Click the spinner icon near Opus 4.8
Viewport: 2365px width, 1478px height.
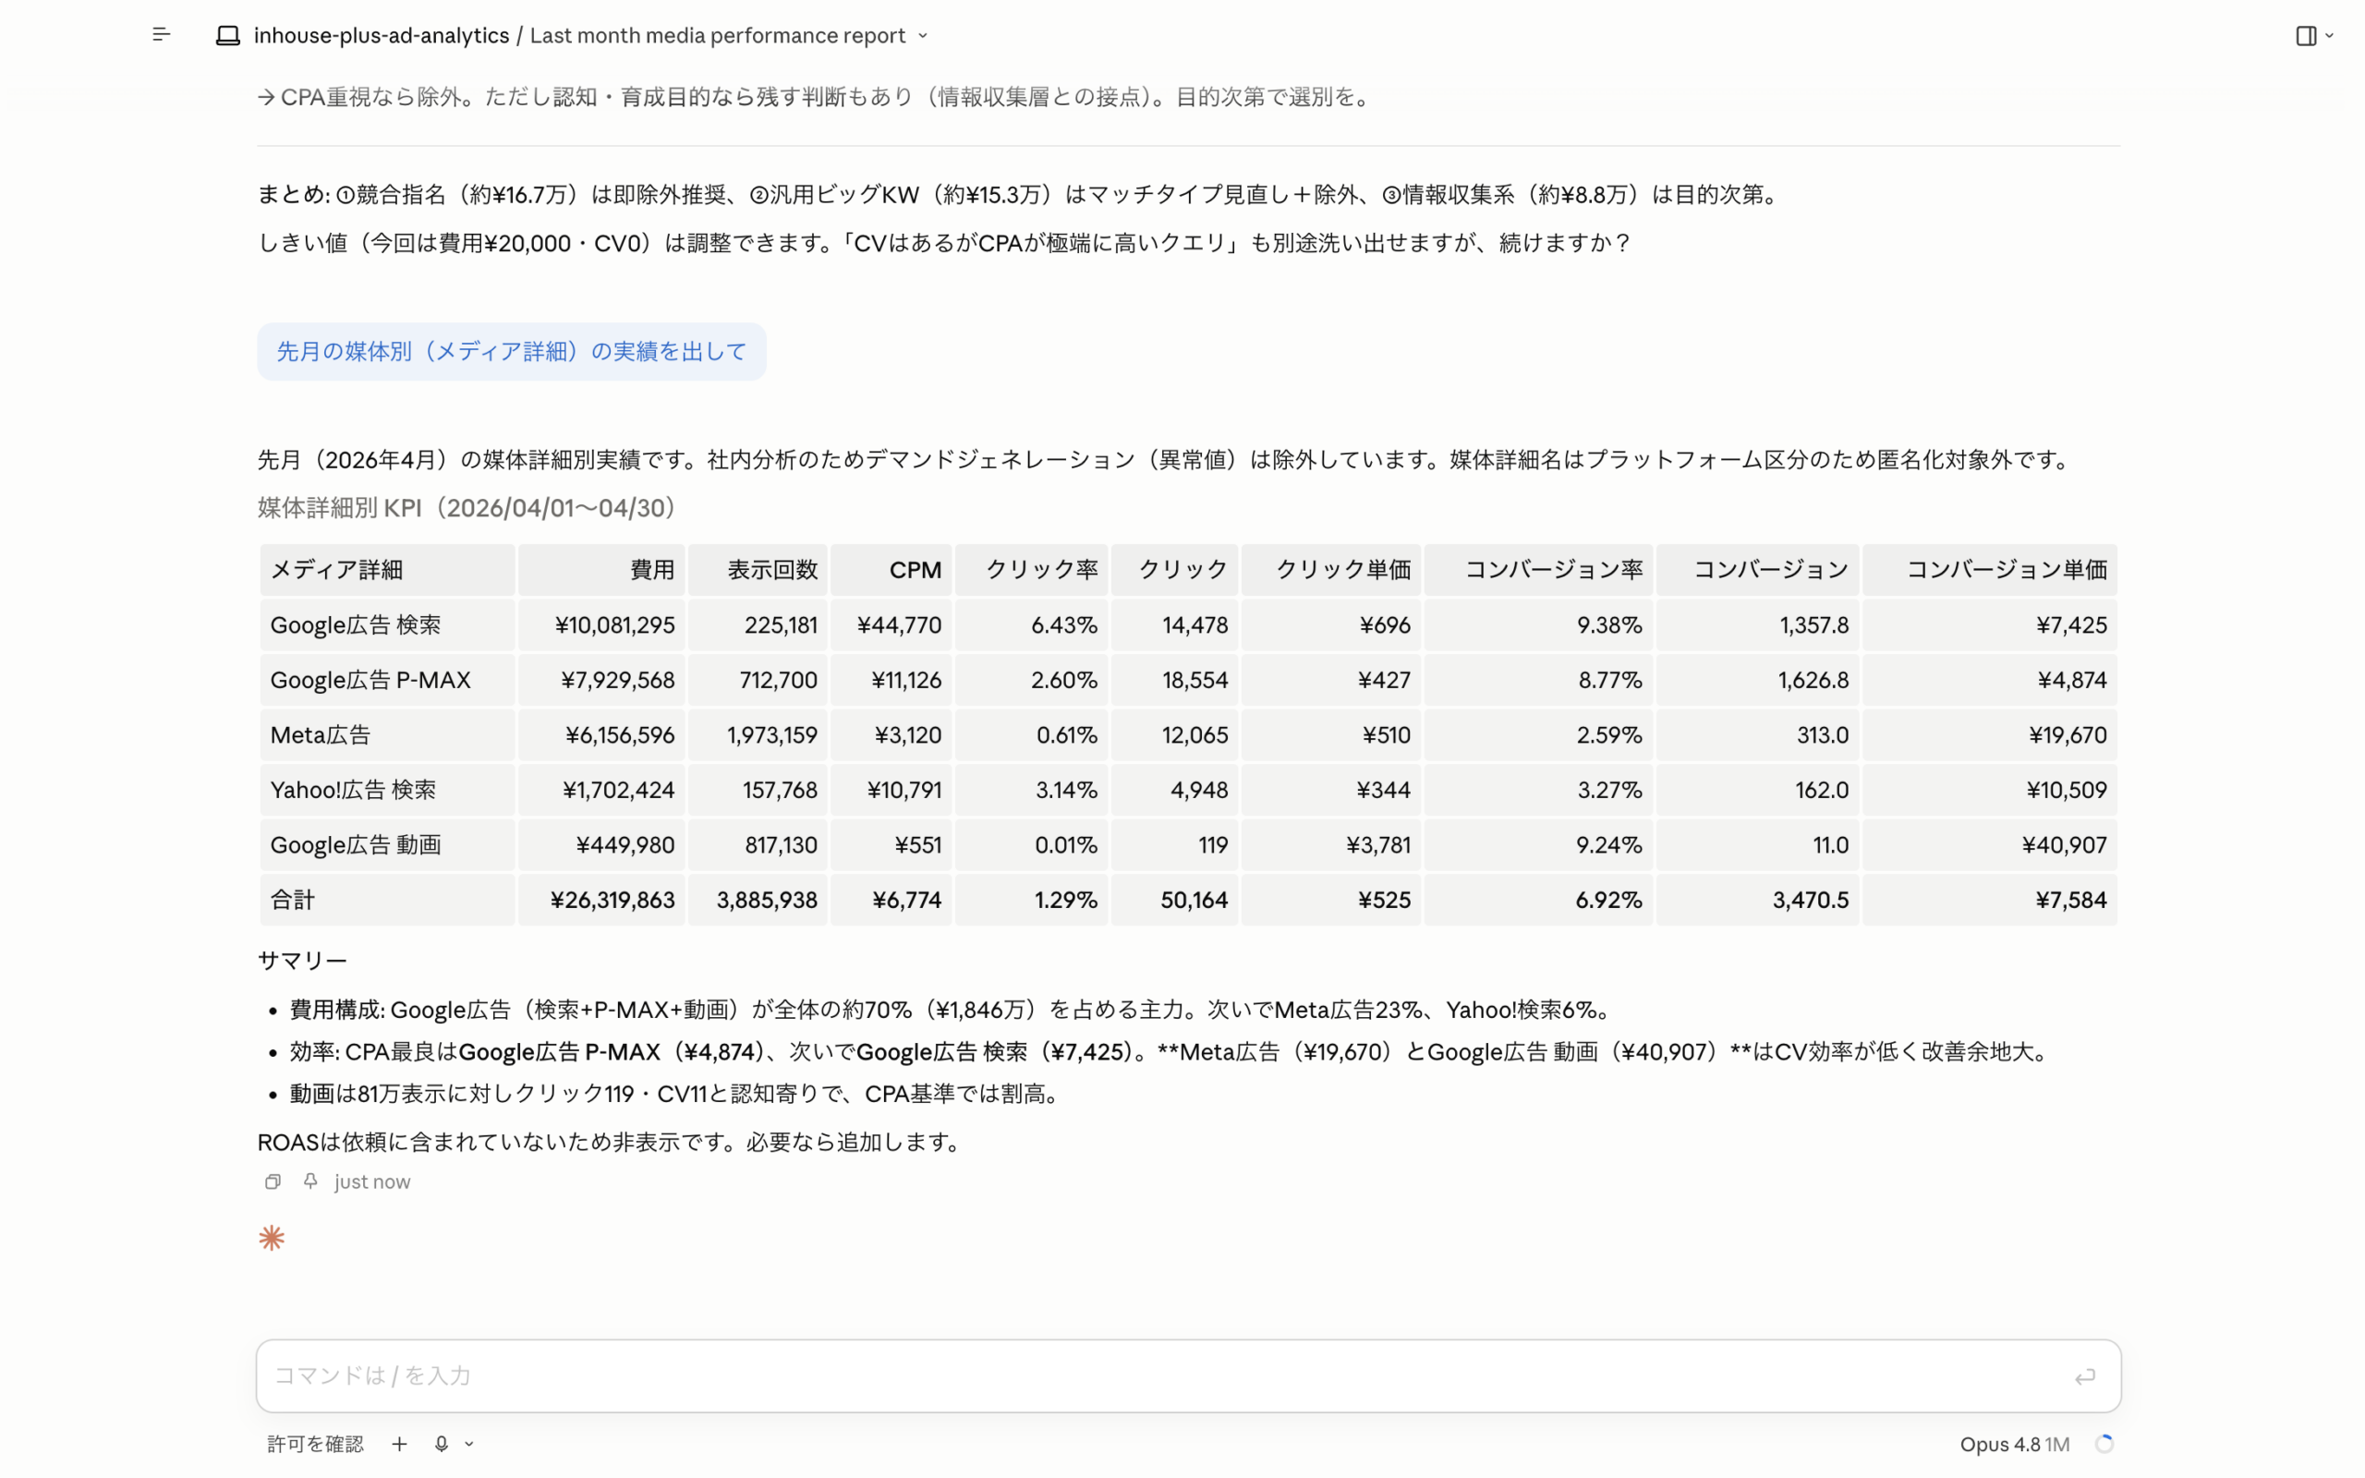[x=2104, y=1444]
